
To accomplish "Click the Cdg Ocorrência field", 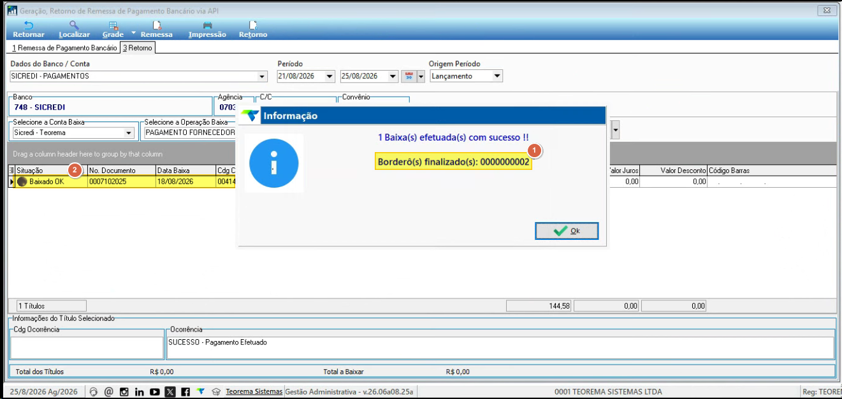I will click(x=87, y=347).
